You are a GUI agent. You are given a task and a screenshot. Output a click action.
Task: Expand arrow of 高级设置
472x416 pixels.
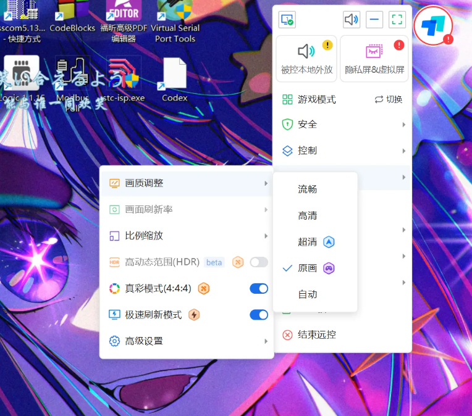point(266,341)
